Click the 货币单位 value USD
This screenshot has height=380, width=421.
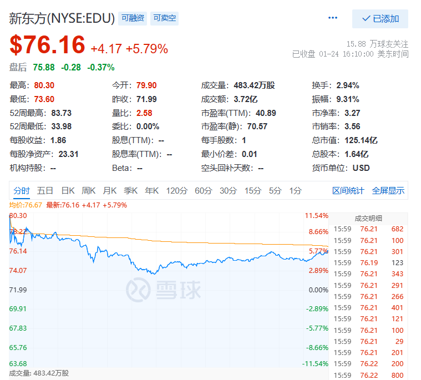tap(361, 168)
